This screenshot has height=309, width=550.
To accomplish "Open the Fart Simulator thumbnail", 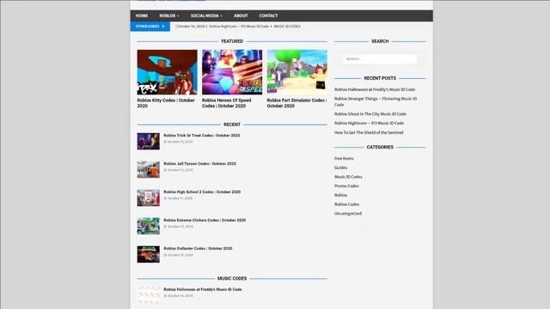I will click(296, 72).
